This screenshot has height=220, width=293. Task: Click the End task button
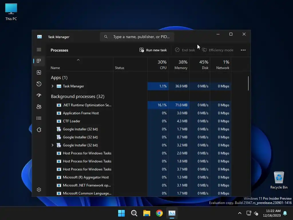tap(185, 50)
